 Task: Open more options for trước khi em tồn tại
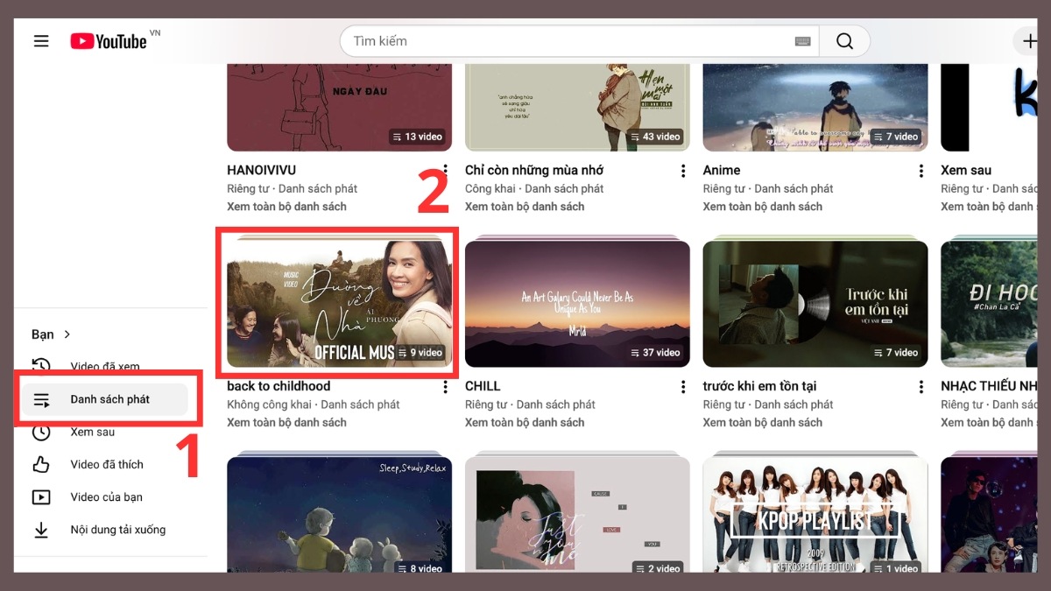click(921, 387)
